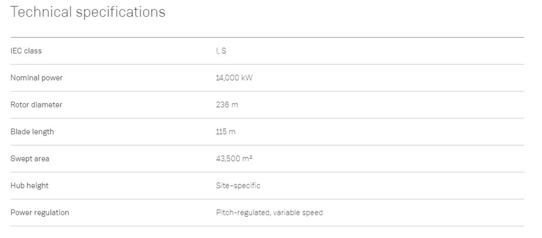Viewport: 542px width, 238px height.
Task: Select the Hub height label
Action: (x=29, y=186)
